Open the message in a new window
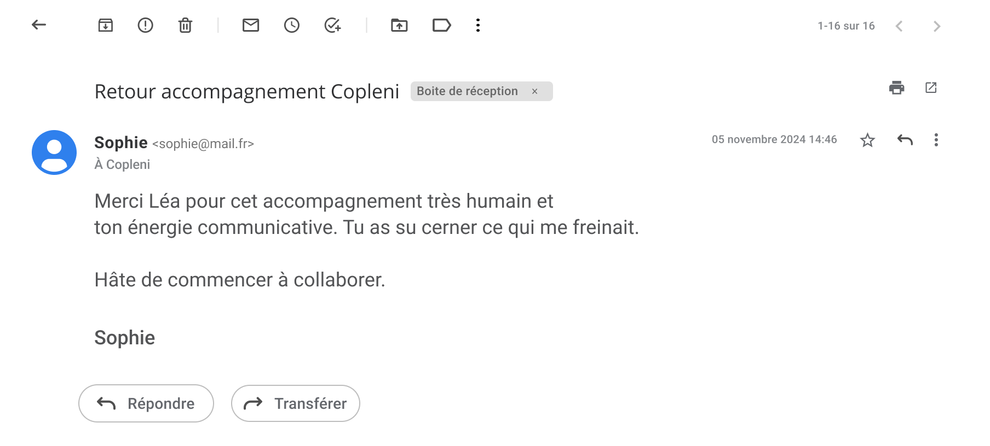 (x=931, y=87)
